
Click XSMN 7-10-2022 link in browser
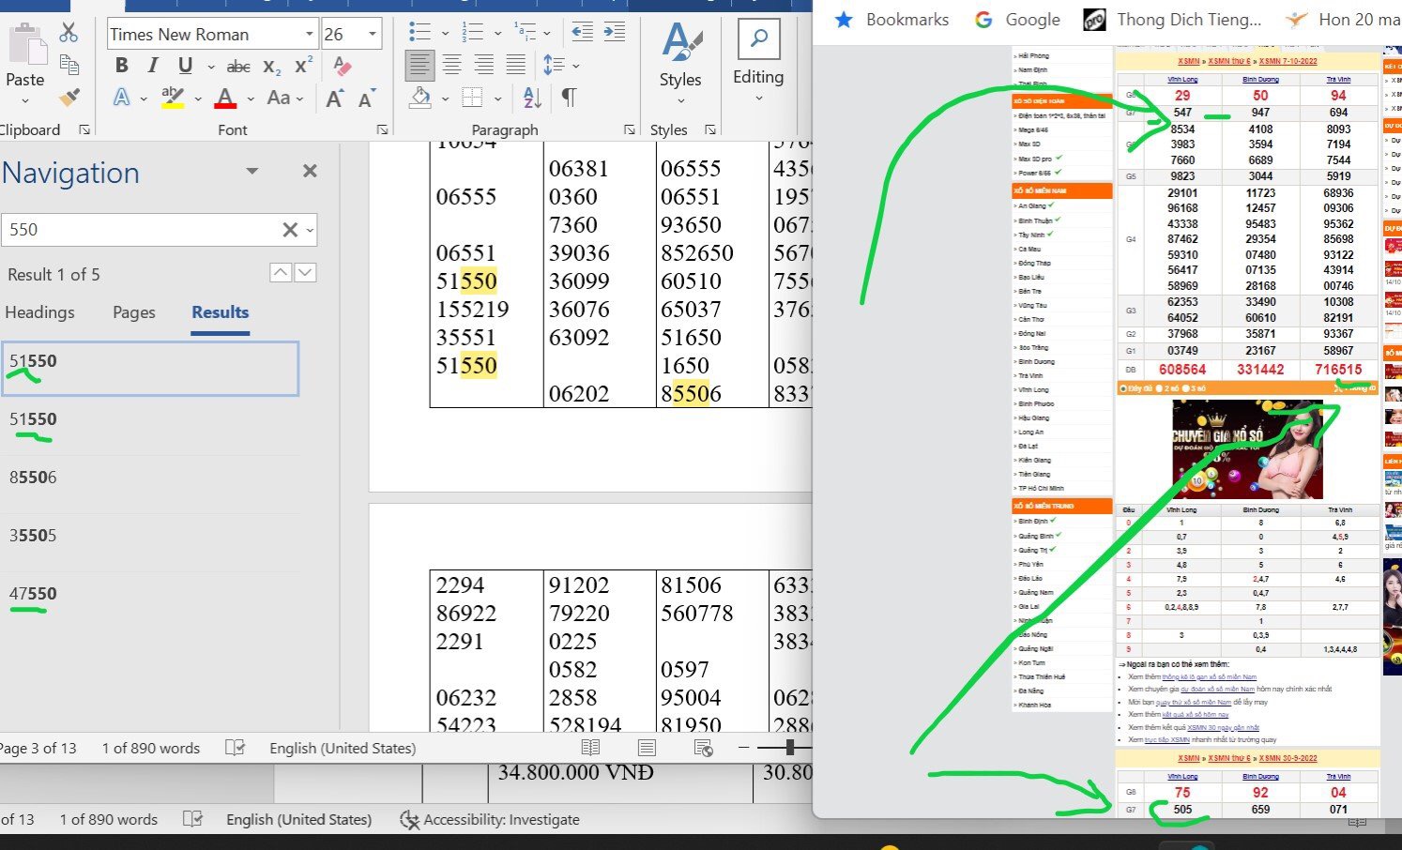coord(1288,61)
